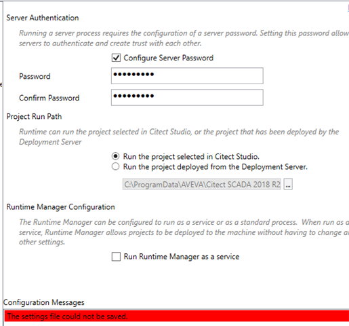Focus the Confirm Password input field
This screenshot has width=349, height=326.
point(187,97)
